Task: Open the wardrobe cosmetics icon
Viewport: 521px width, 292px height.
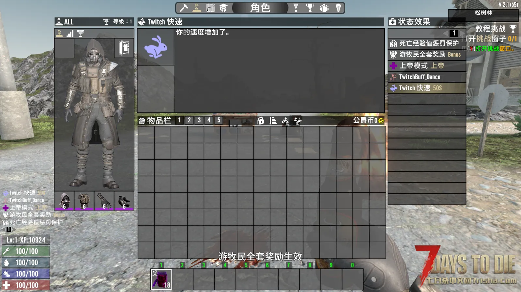Action: click(x=124, y=48)
